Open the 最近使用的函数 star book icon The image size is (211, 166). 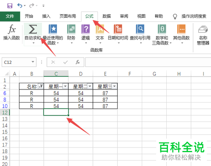click(53, 29)
